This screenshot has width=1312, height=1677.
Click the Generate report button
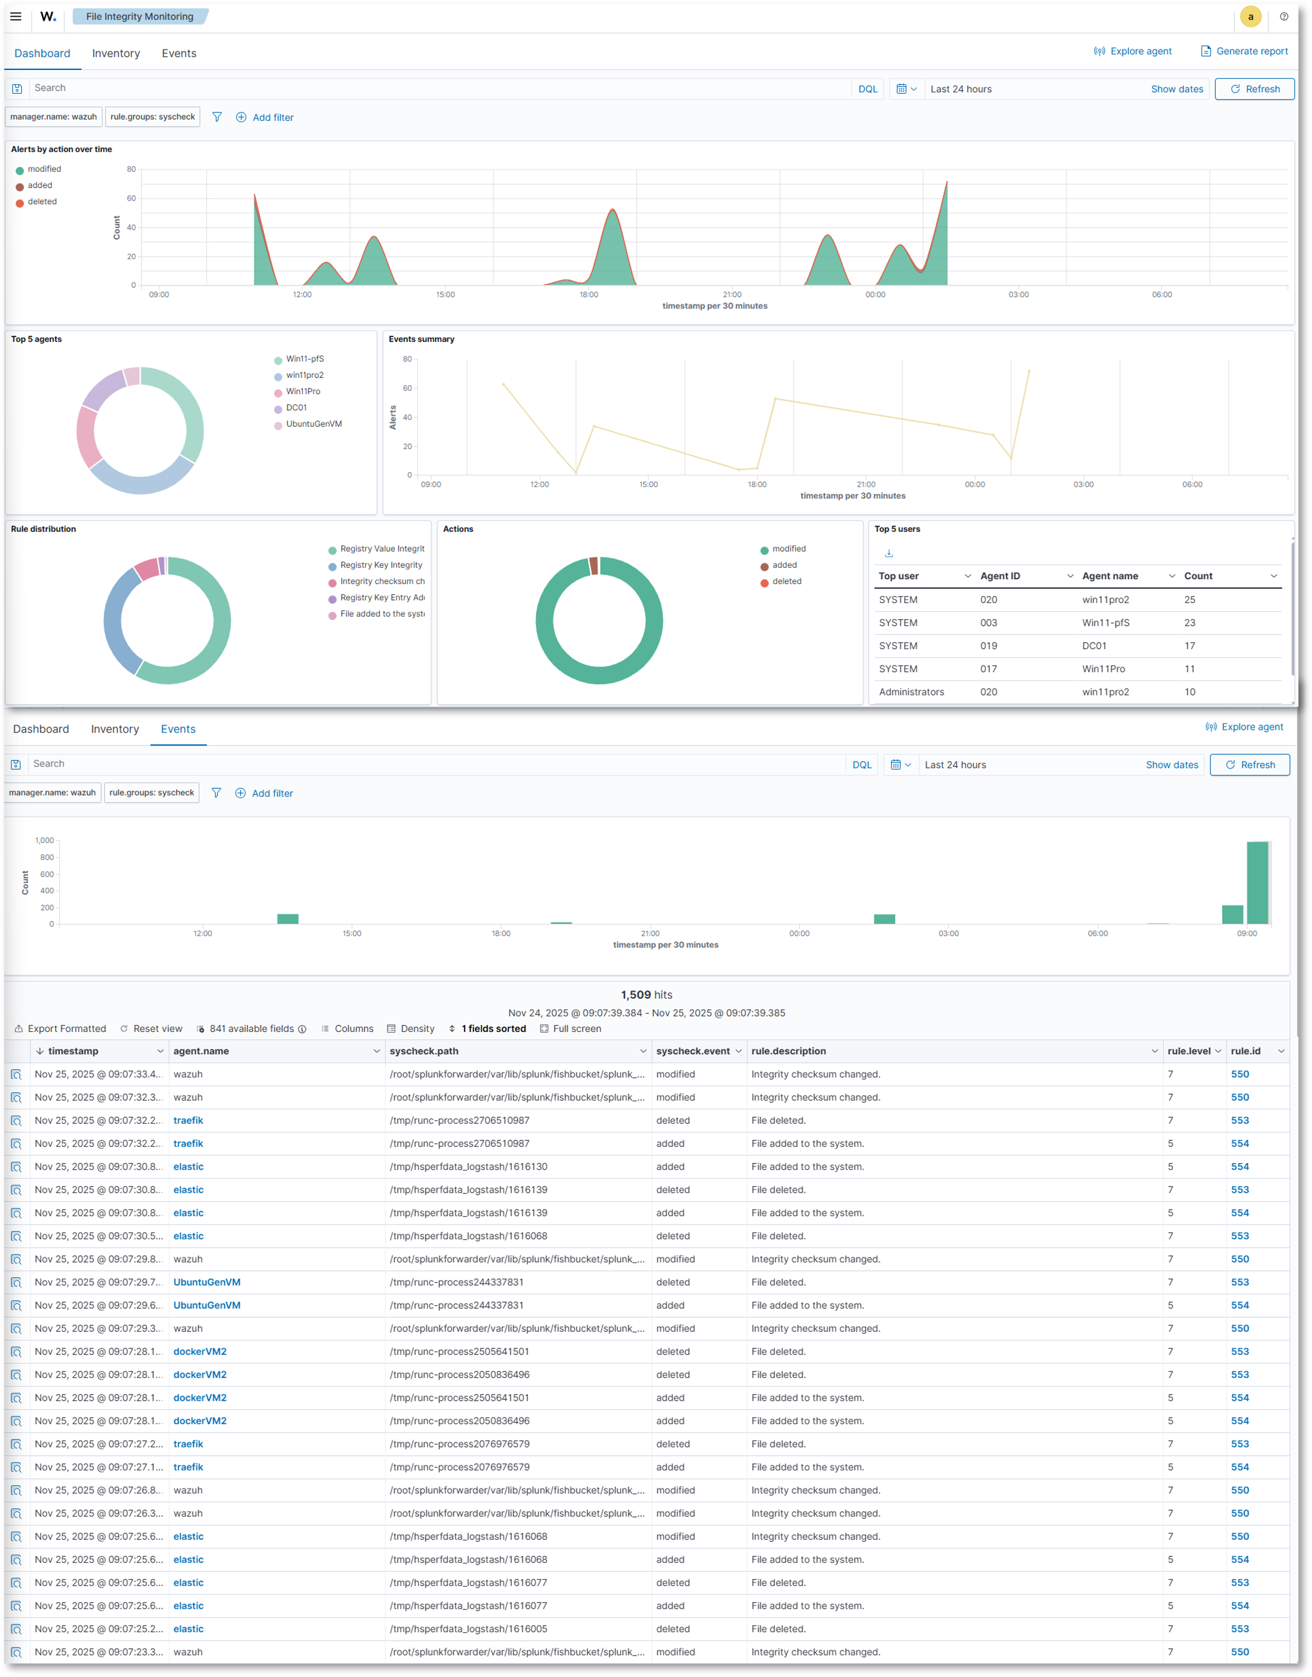pos(1244,50)
